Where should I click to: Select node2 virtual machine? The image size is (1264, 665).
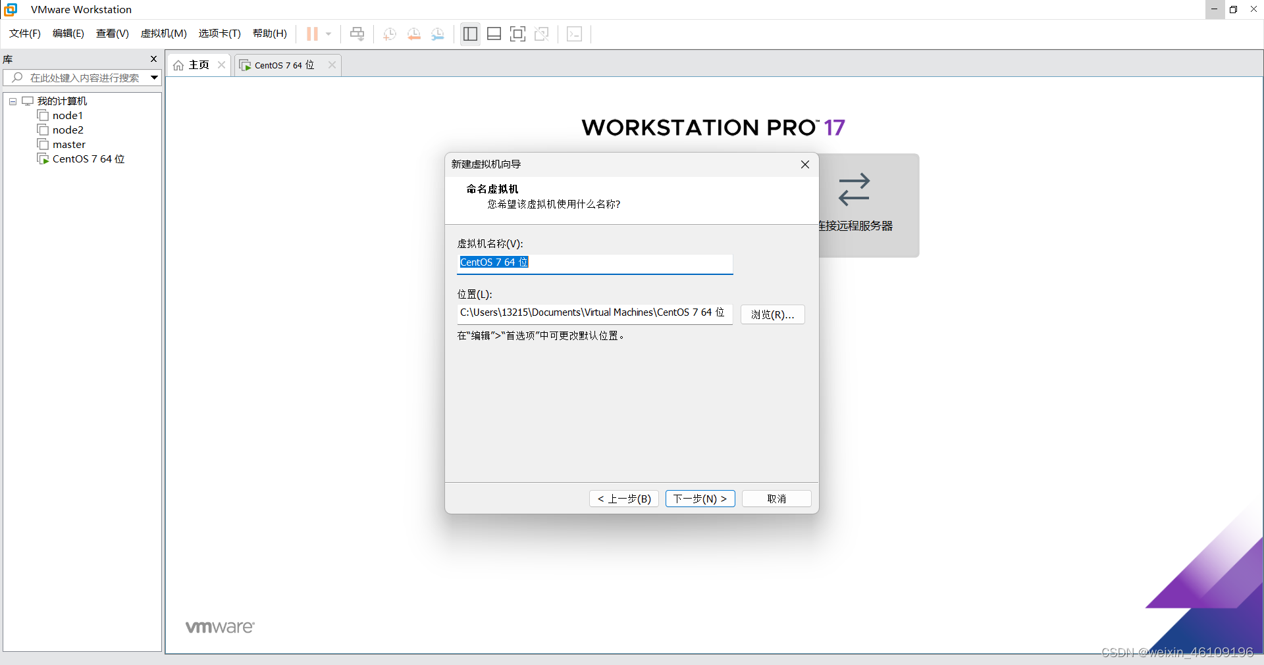(x=68, y=130)
